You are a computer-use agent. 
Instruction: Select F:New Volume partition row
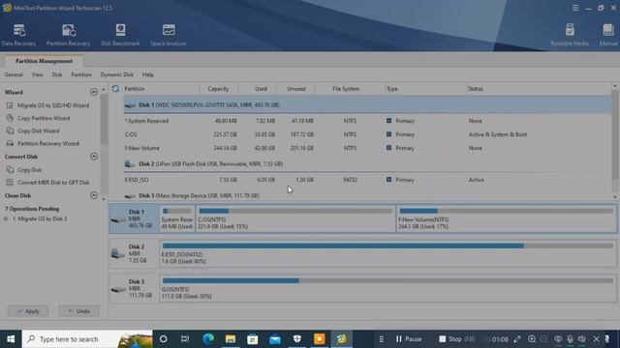367,148
